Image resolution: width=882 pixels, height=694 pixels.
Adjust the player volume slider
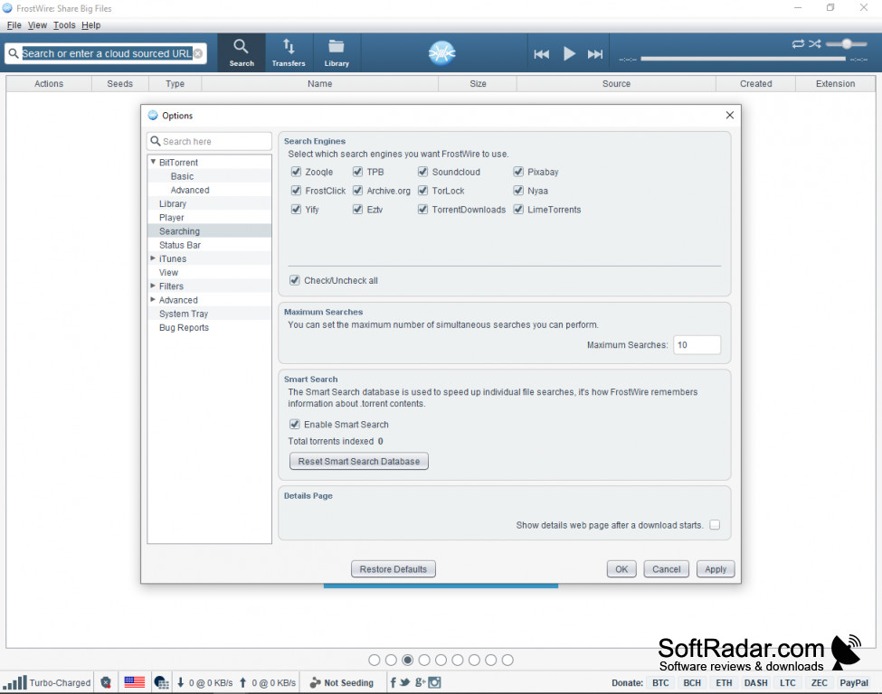846,44
